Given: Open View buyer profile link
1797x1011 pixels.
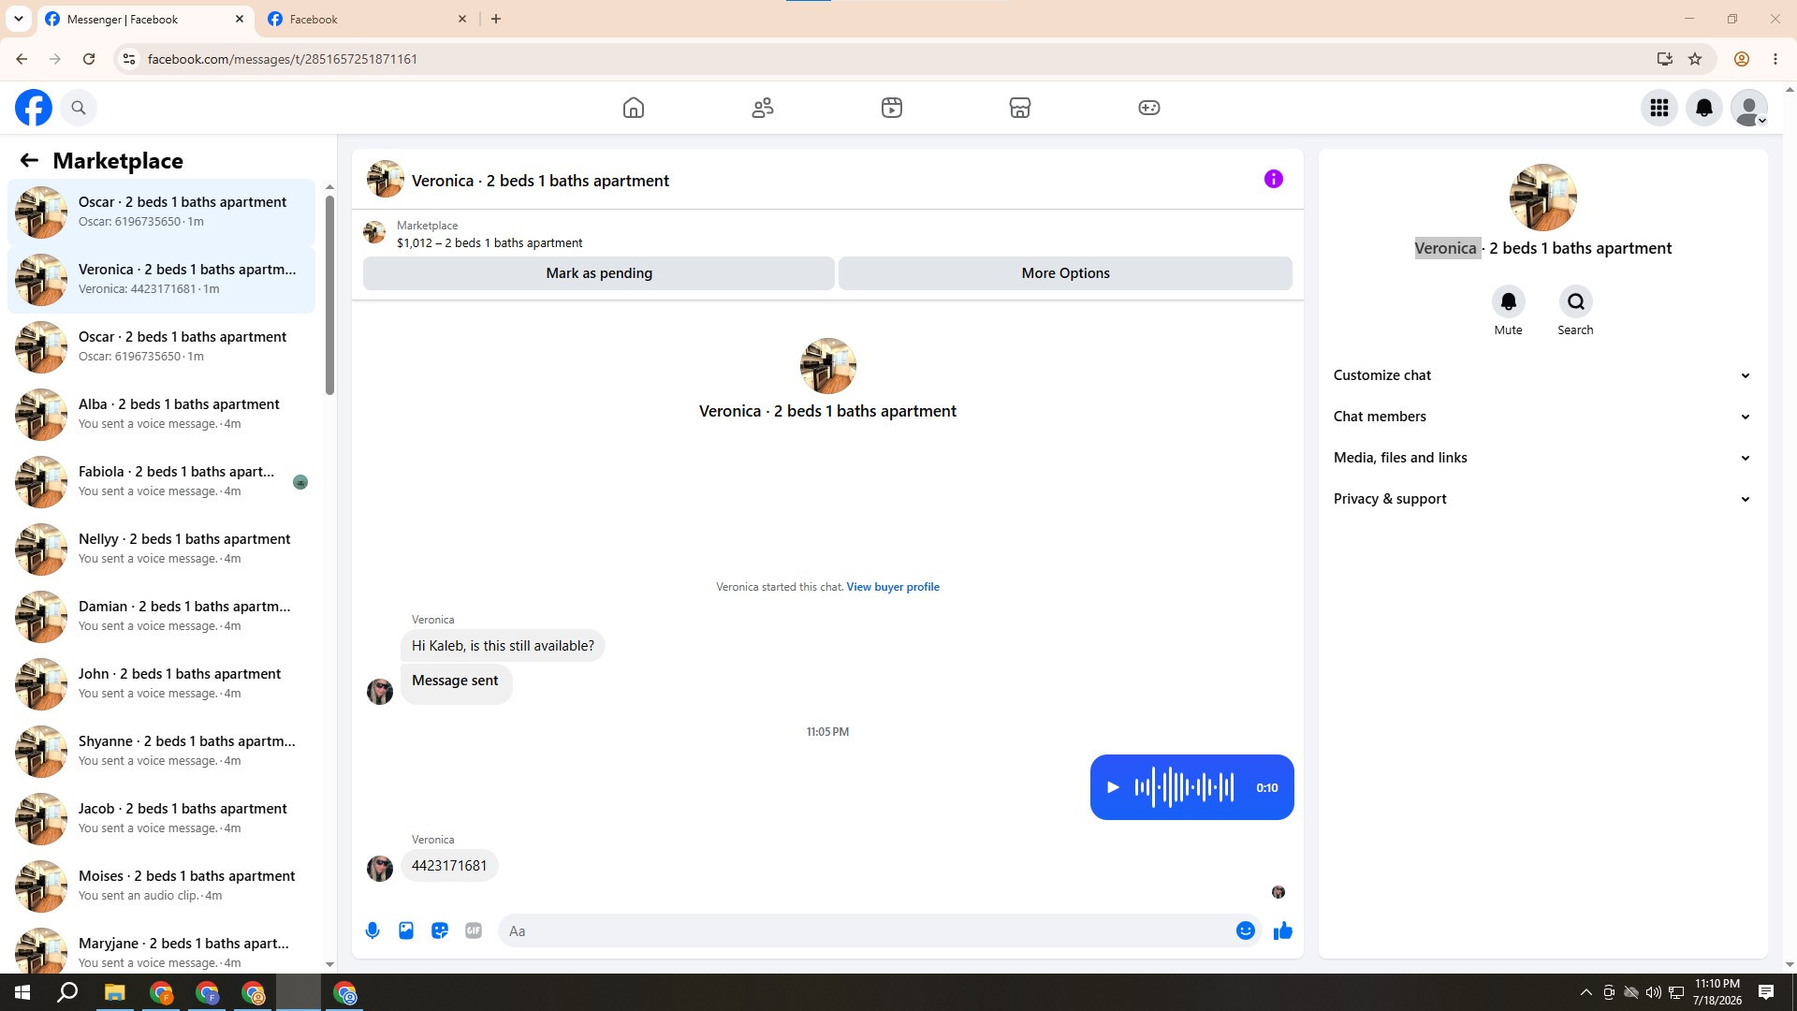Looking at the screenshot, I should click(893, 587).
